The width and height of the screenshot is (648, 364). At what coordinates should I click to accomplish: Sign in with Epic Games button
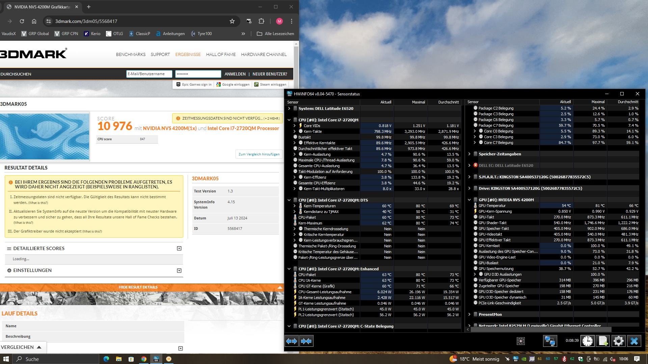pos(194,85)
